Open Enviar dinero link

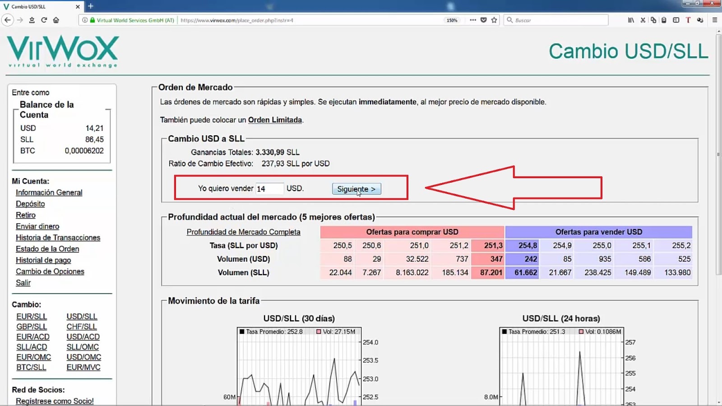click(x=37, y=226)
